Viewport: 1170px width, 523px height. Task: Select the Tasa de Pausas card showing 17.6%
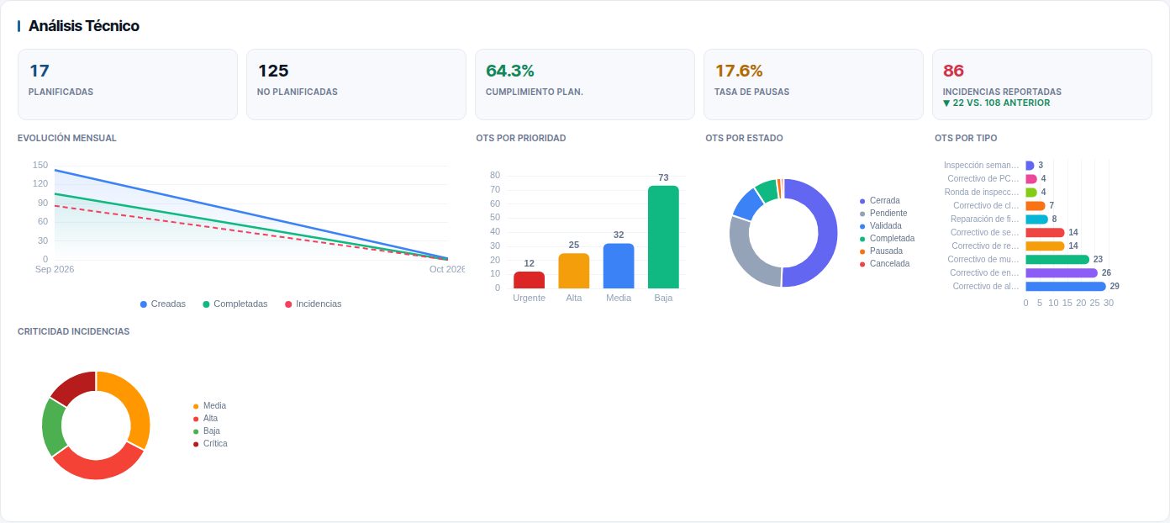[814, 84]
